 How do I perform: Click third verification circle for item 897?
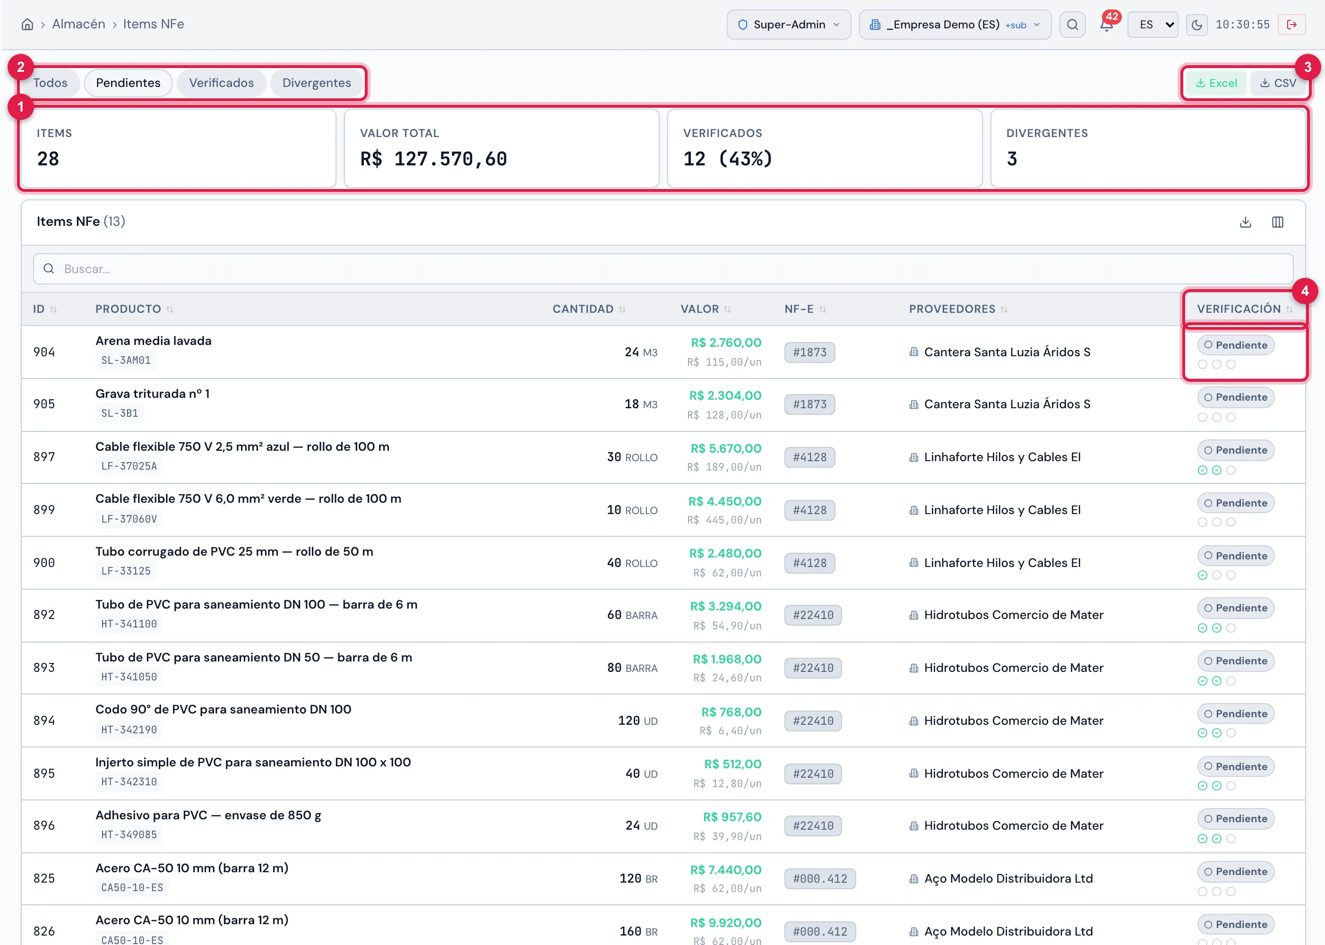pos(1231,470)
